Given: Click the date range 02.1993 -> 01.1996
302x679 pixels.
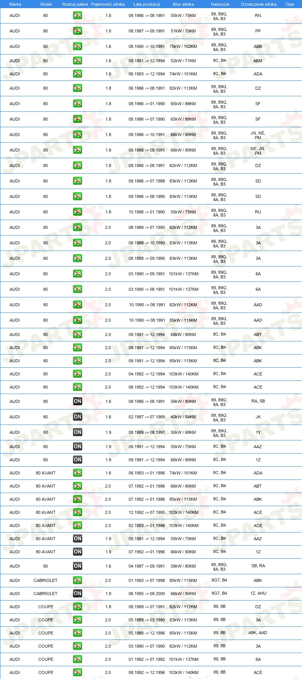Looking at the screenshot, I should coord(147,525).
